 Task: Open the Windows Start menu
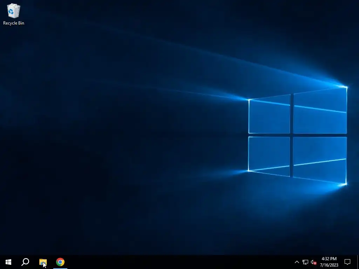[8, 262]
